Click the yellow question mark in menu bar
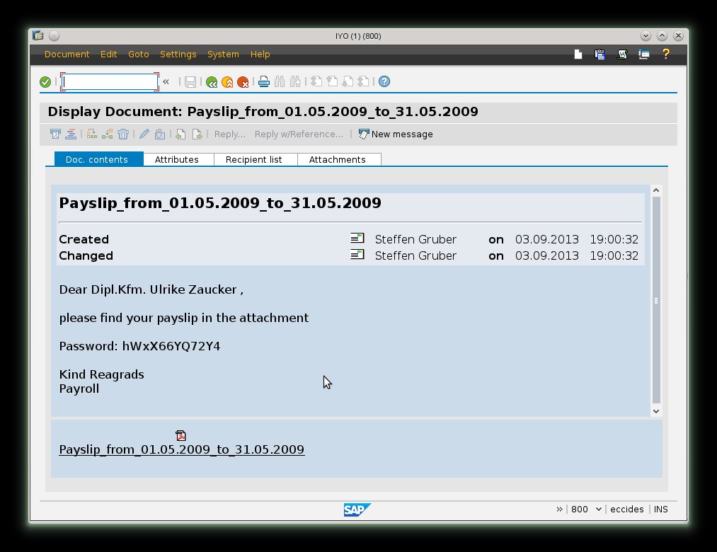 pos(666,54)
